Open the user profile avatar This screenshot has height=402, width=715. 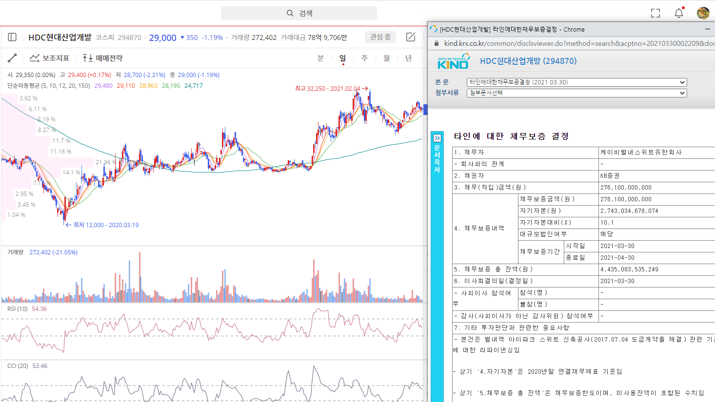pos(703,13)
